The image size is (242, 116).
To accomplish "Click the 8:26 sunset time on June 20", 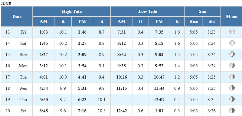I will pos(211,111).
